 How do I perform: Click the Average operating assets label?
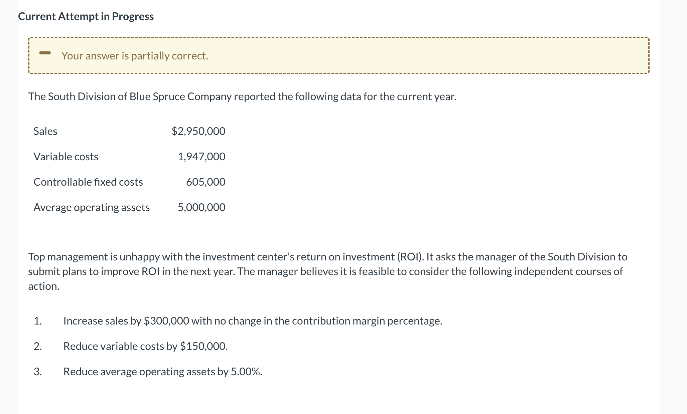92,207
